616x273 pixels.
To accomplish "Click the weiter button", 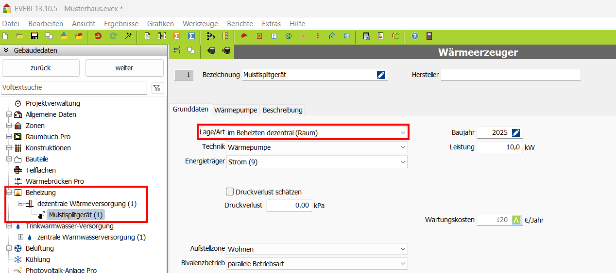I will point(124,68).
